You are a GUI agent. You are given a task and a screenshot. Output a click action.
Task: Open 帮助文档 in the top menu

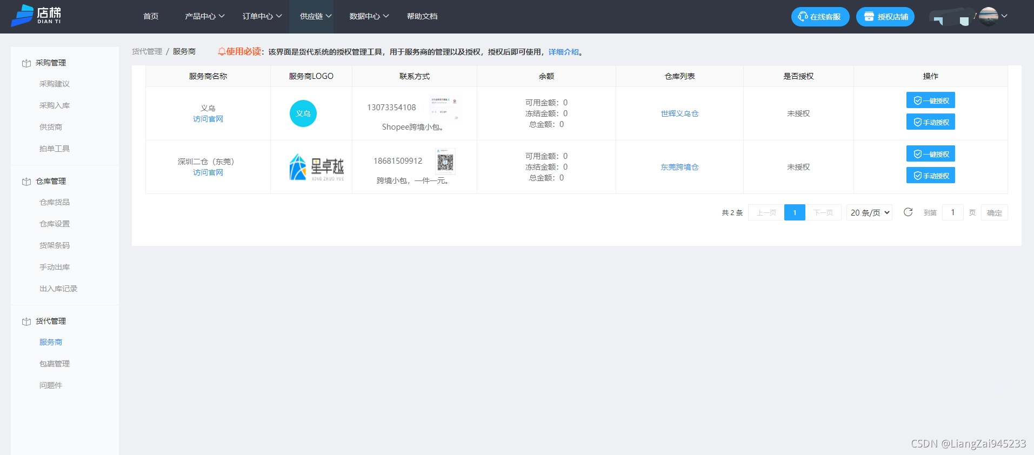tap(422, 16)
